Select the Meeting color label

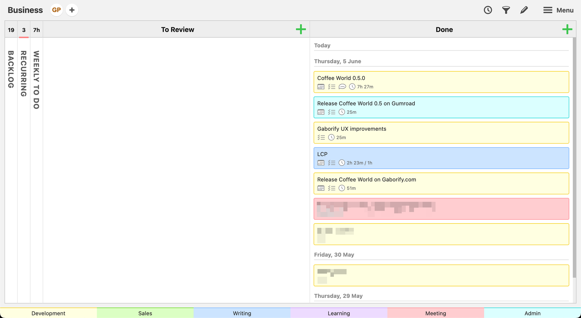point(435,313)
